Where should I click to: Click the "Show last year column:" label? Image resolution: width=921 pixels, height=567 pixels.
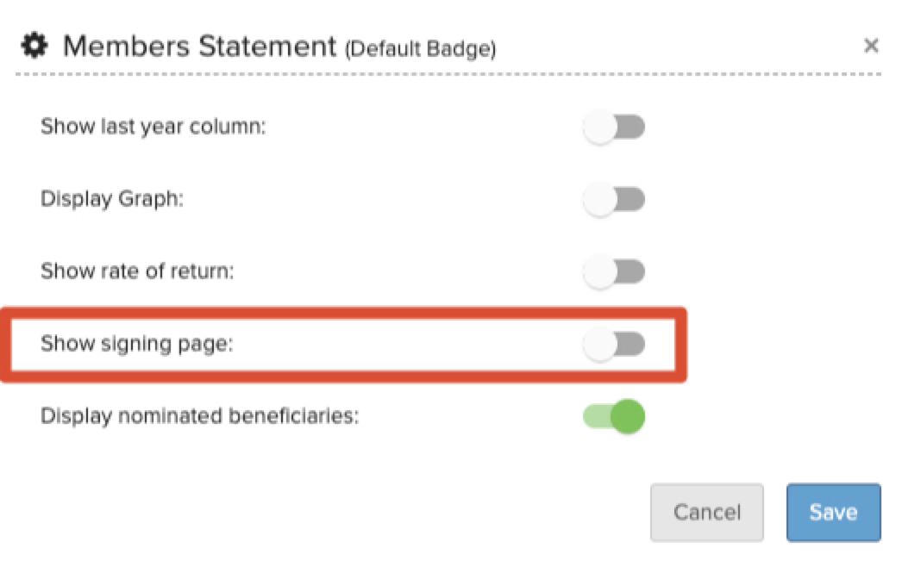[x=153, y=128]
